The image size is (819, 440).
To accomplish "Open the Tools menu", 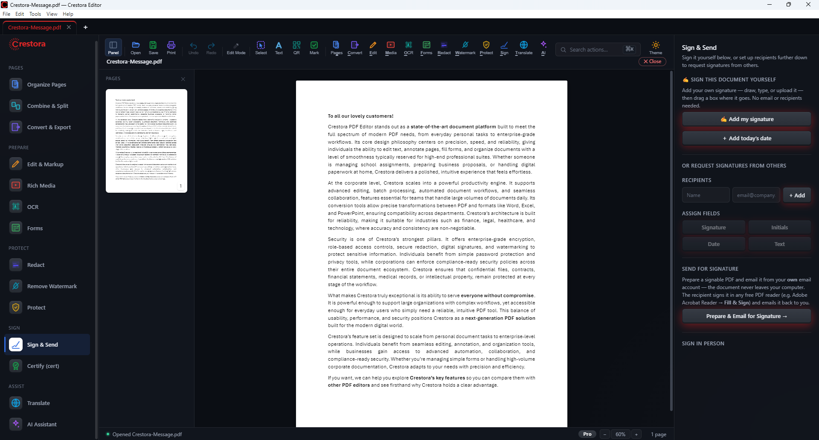I will (35, 14).
